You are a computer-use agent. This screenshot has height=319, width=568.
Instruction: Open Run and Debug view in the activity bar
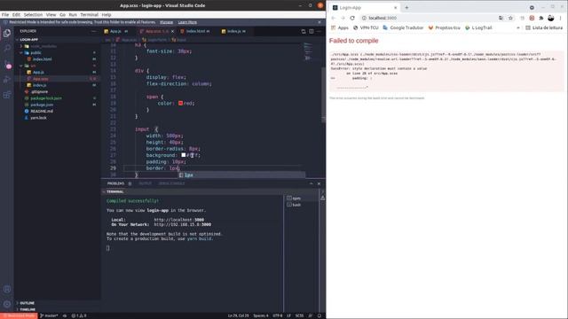pyautogui.click(x=7, y=80)
